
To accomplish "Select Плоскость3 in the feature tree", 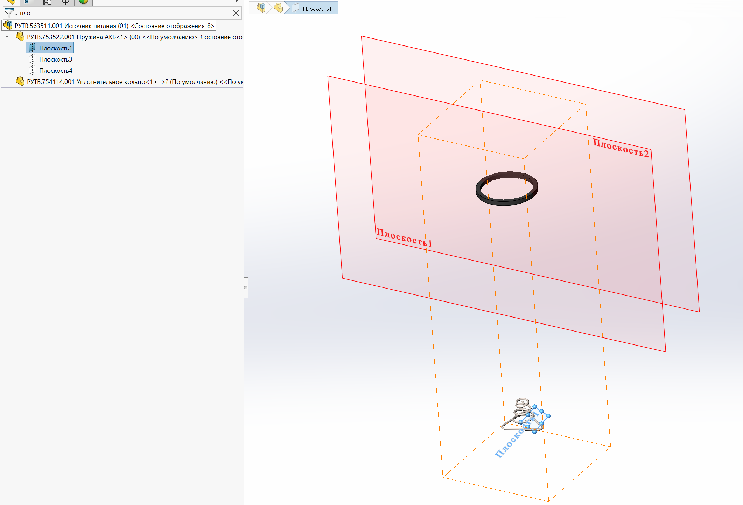I will tap(51, 59).
